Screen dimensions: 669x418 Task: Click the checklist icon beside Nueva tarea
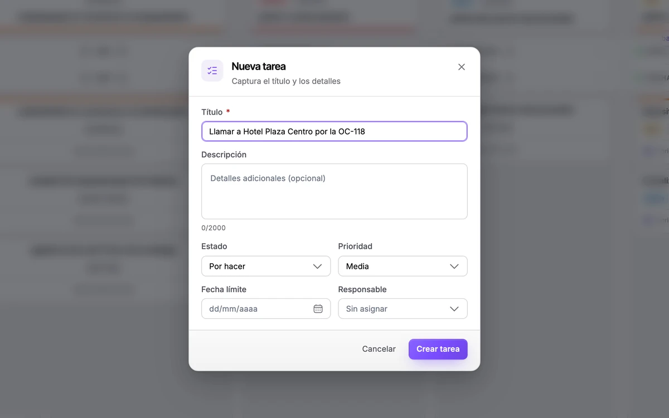click(x=212, y=71)
